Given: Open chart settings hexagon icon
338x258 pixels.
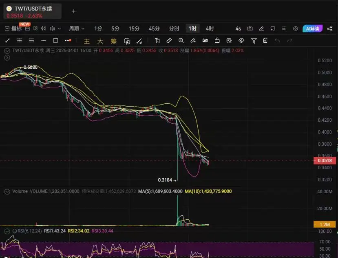Looking at the screenshot, I should (296, 28).
